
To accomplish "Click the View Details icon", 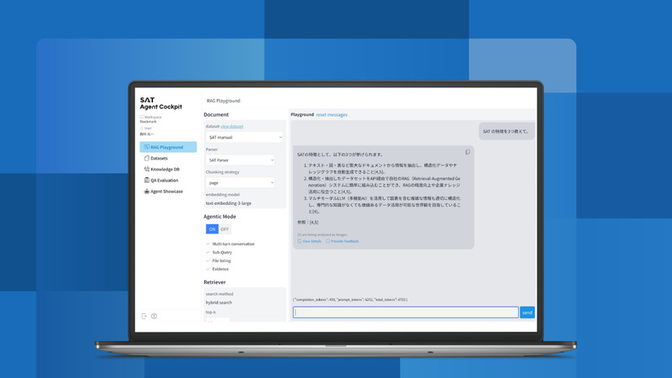I will 299,241.
